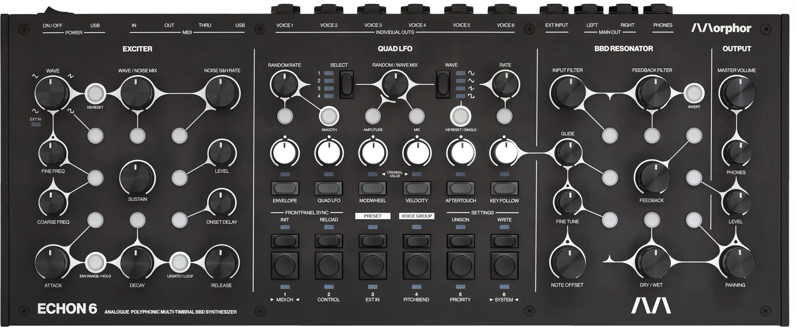Select the MODWHEEL modulation source button
Screen dimensions: 796x327
373,188
